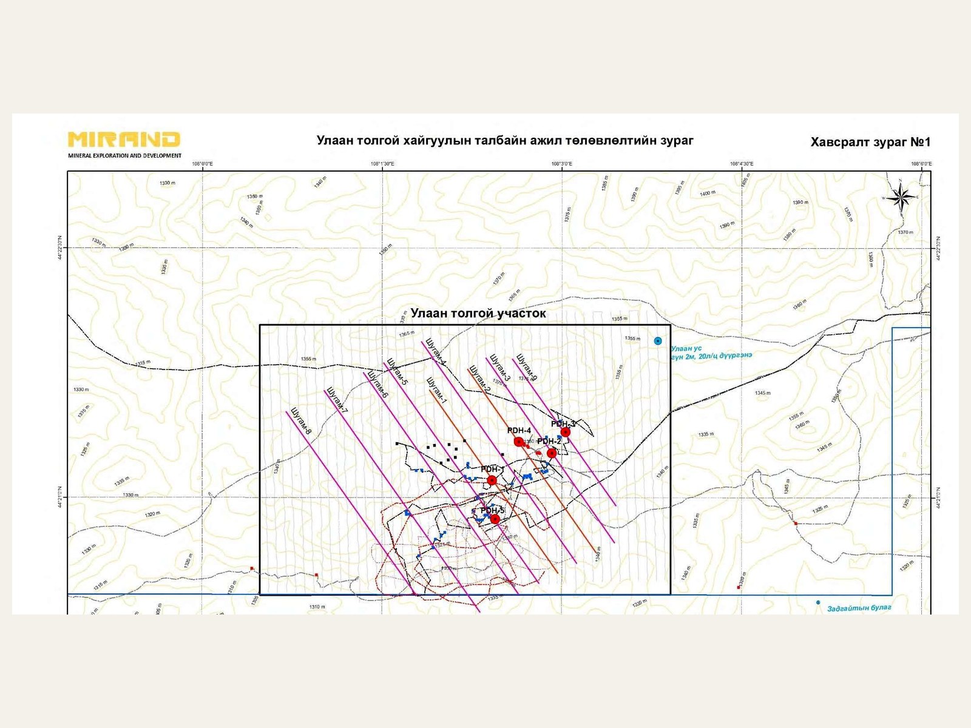Click the PDH-5 red drillhole marker
The image size is (971, 728).
pyautogui.click(x=495, y=519)
